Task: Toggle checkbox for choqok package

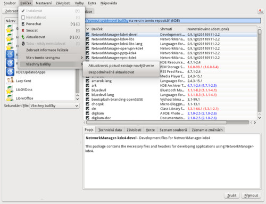Action: (88, 104)
